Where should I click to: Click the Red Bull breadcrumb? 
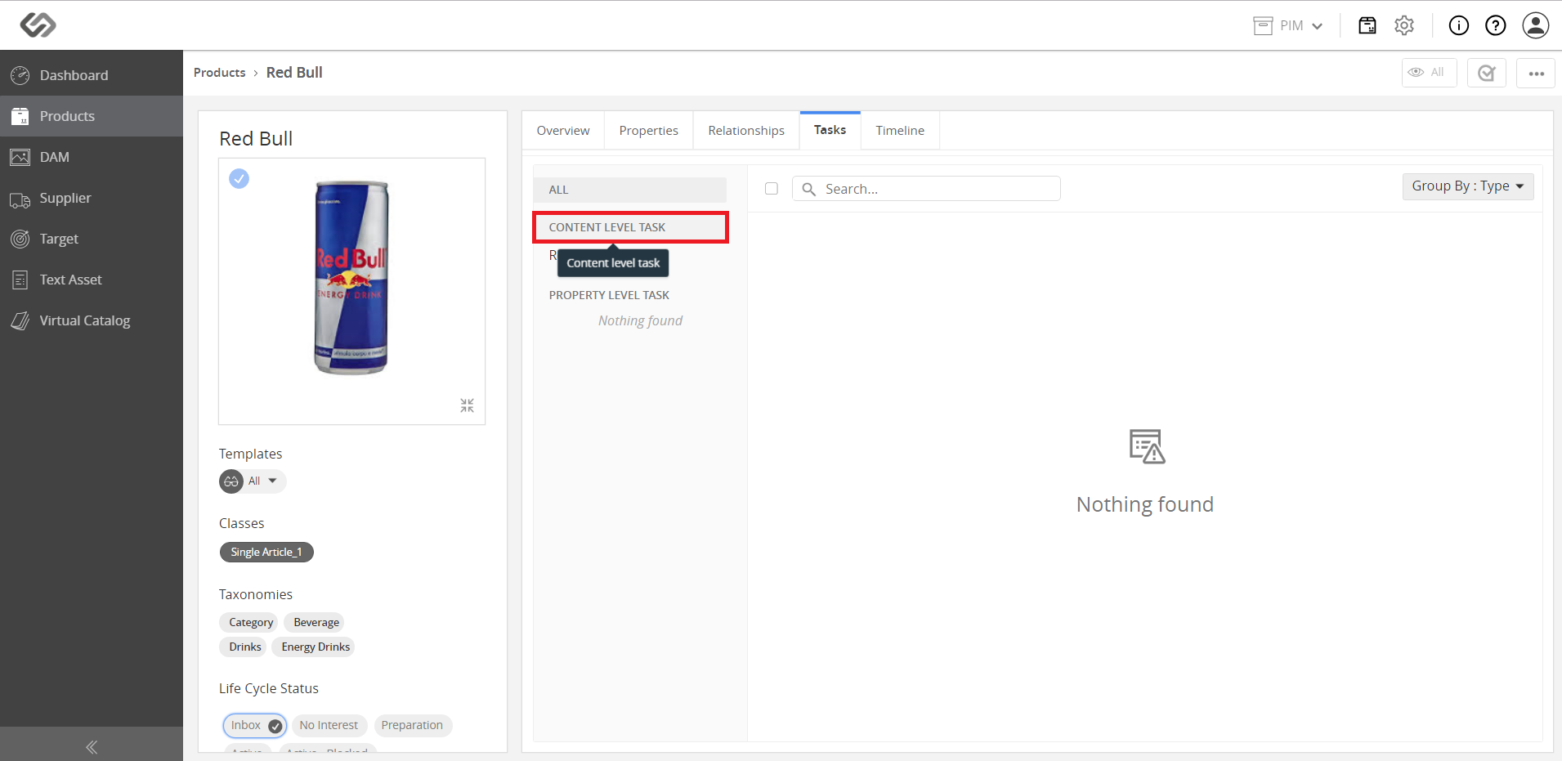pos(294,73)
